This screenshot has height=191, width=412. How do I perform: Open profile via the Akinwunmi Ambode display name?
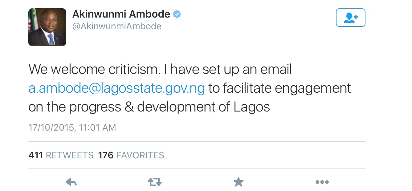tap(121, 14)
